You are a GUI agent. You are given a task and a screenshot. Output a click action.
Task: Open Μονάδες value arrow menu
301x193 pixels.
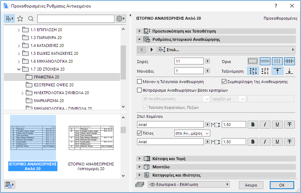point(207,71)
